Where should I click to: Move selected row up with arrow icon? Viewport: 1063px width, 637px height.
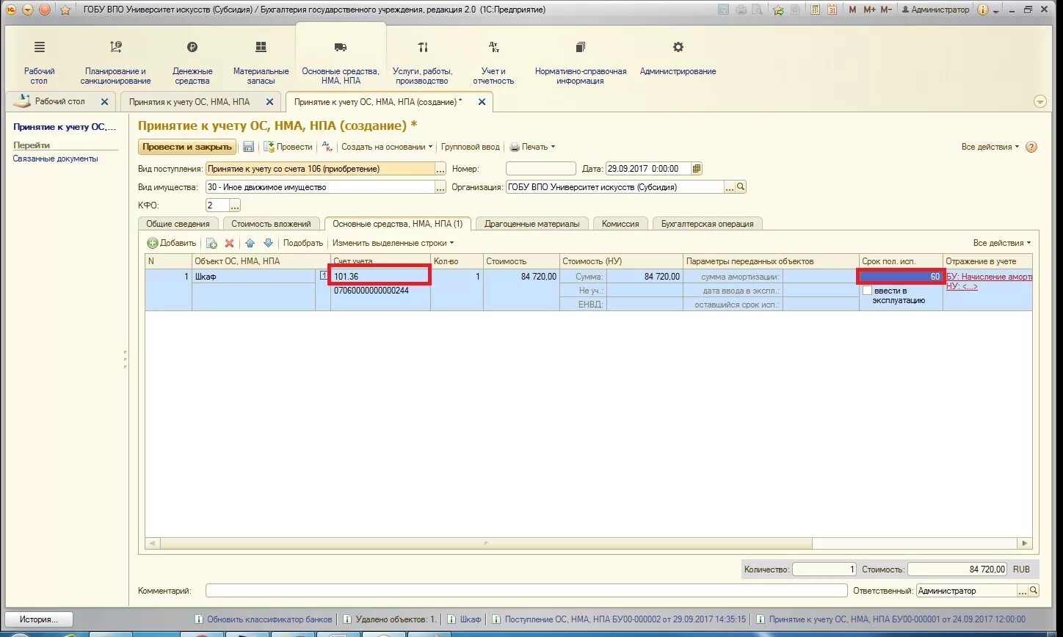[250, 243]
